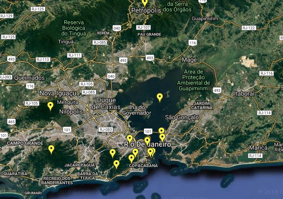Click the Reserva Biológica do Tinguá label

click(74, 28)
